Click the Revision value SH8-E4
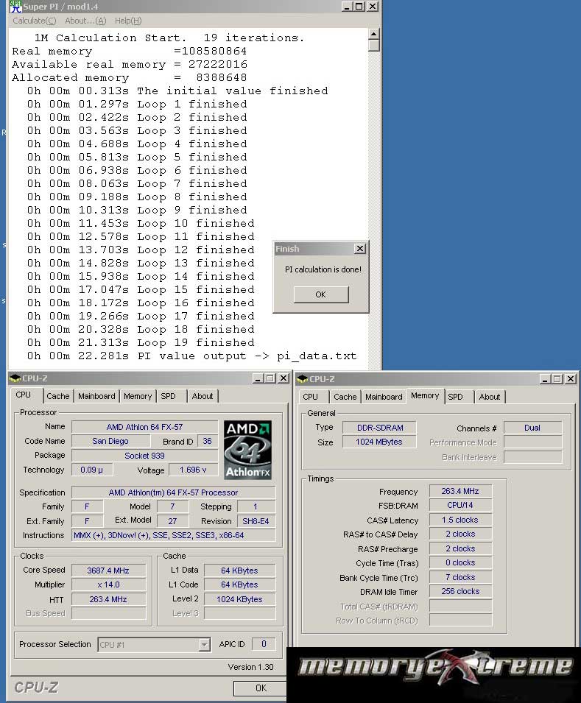581x703 pixels. (x=256, y=521)
